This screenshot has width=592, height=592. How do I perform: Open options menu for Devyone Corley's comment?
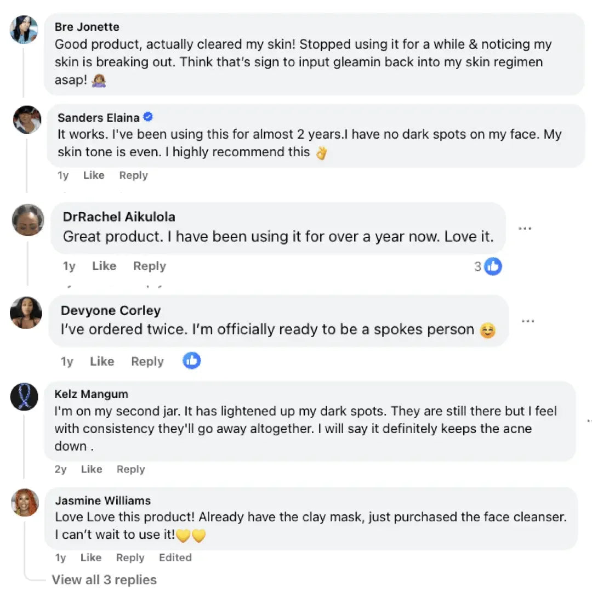pyautogui.click(x=528, y=321)
